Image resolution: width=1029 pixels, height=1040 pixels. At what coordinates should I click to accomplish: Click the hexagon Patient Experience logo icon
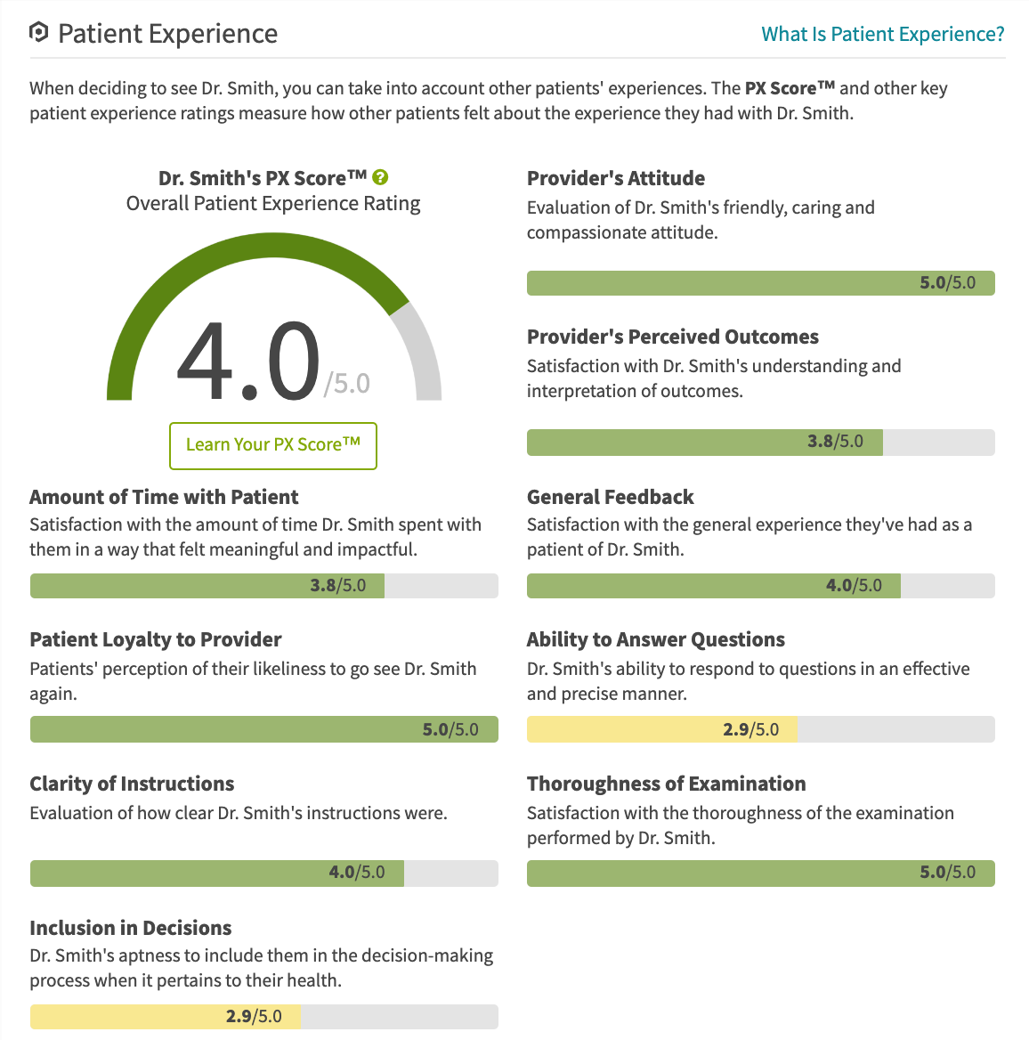pyautogui.click(x=38, y=33)
